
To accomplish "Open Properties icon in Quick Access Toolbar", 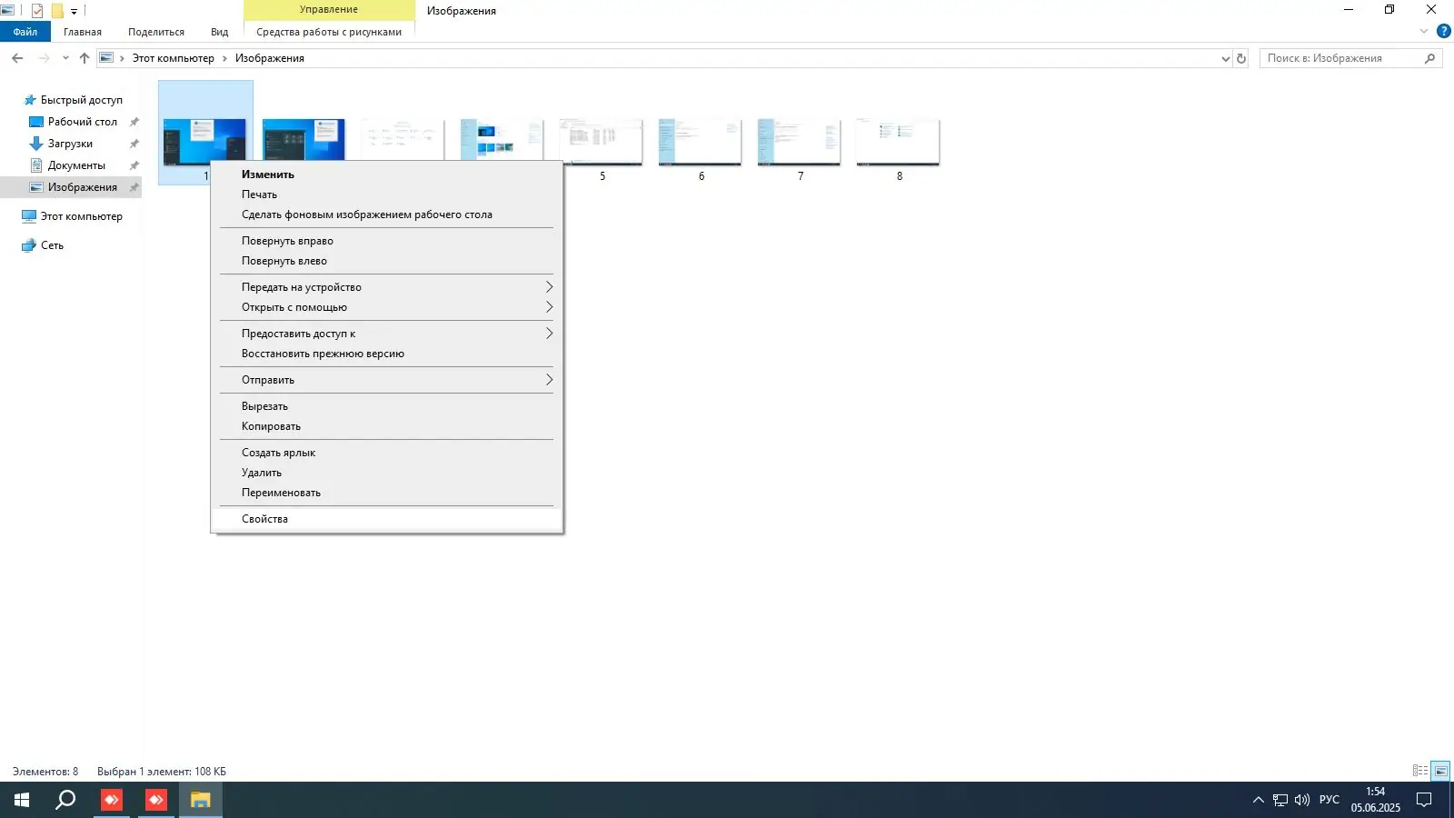I will coord(37,11).
